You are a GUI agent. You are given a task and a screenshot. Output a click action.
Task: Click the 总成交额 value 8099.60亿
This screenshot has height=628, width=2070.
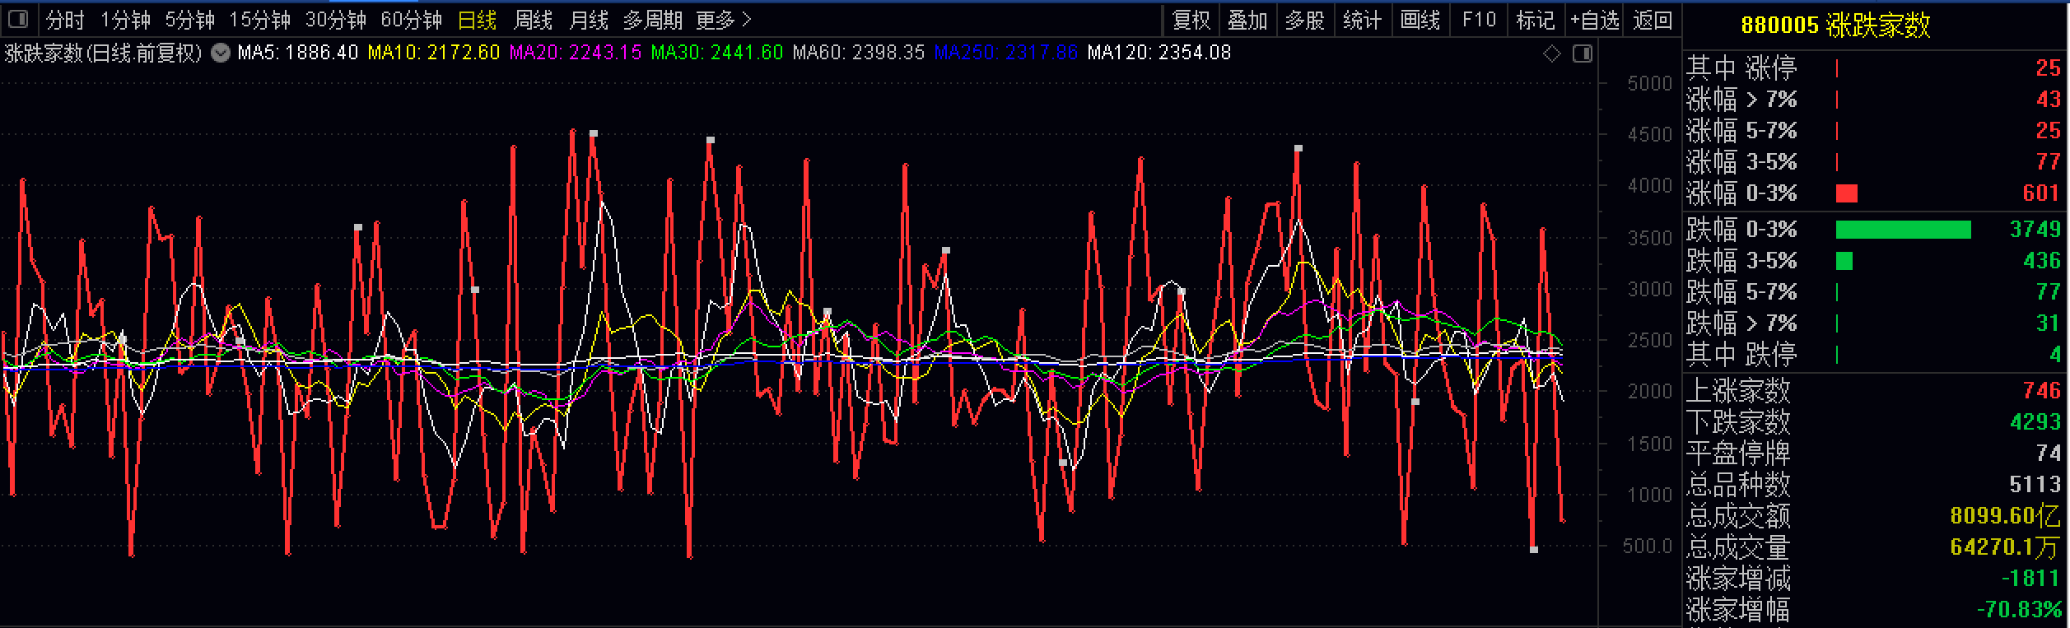(x=2006, y=516)
